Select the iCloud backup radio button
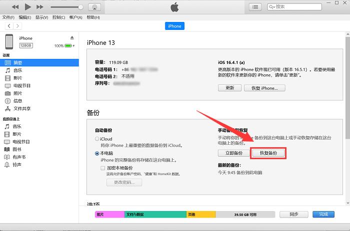The image size is (350, 231). [x=97, y=139]
